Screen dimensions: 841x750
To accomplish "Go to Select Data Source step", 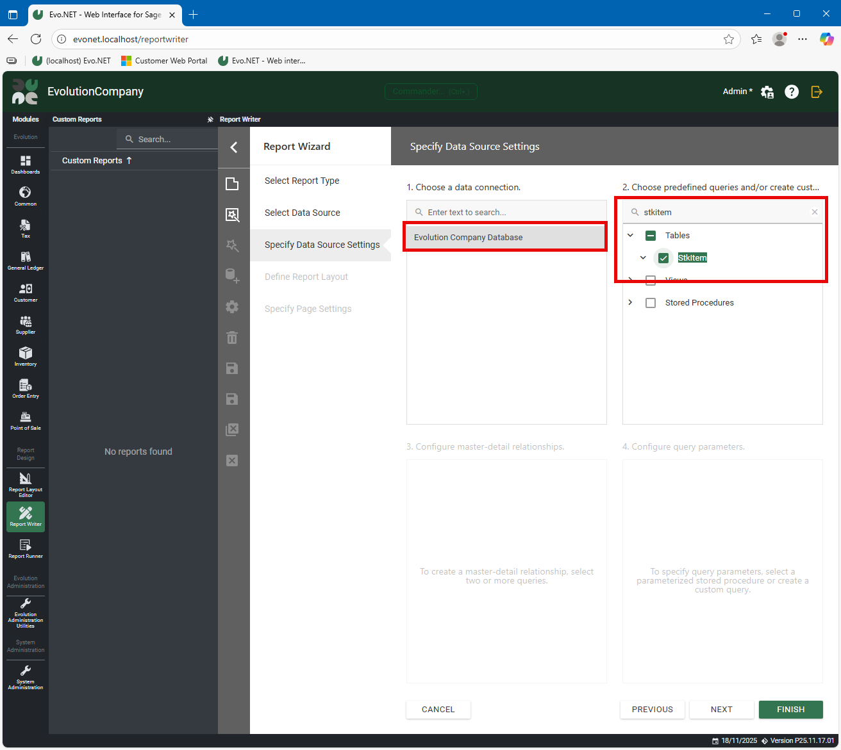I will pyautogui.click(x=303, y=213).
